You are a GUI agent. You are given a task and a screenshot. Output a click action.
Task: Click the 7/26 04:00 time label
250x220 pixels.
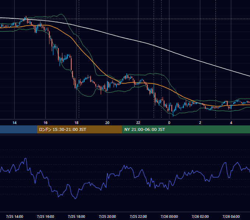click(x=231, y=216)
